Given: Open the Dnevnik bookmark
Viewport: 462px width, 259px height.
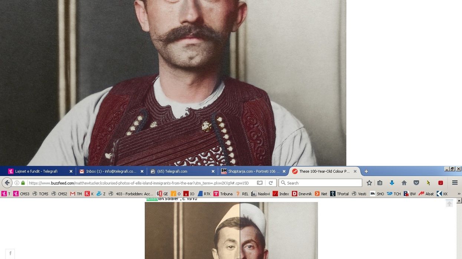Looking at the screenshot, I should 302,194.
